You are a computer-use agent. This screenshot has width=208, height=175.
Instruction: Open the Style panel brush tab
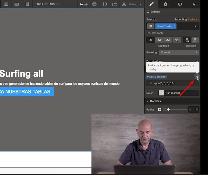point(152,4)
